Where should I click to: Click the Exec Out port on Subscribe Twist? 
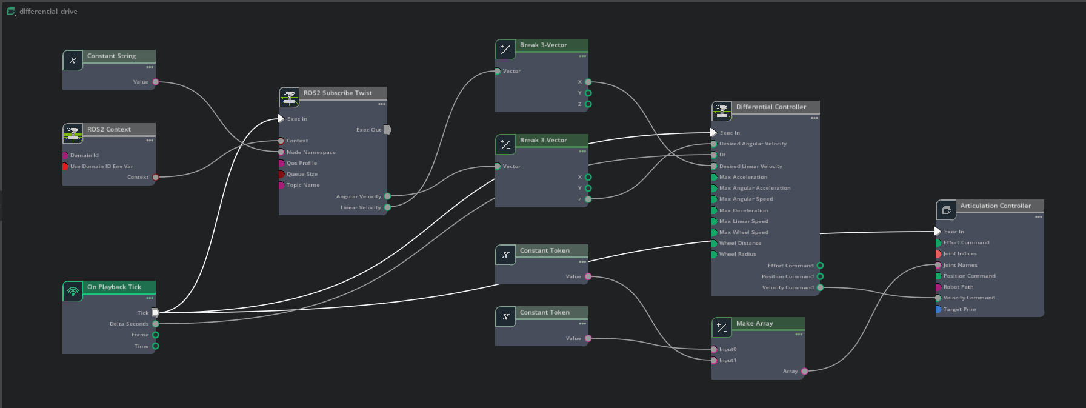click(x=387, y=130)
